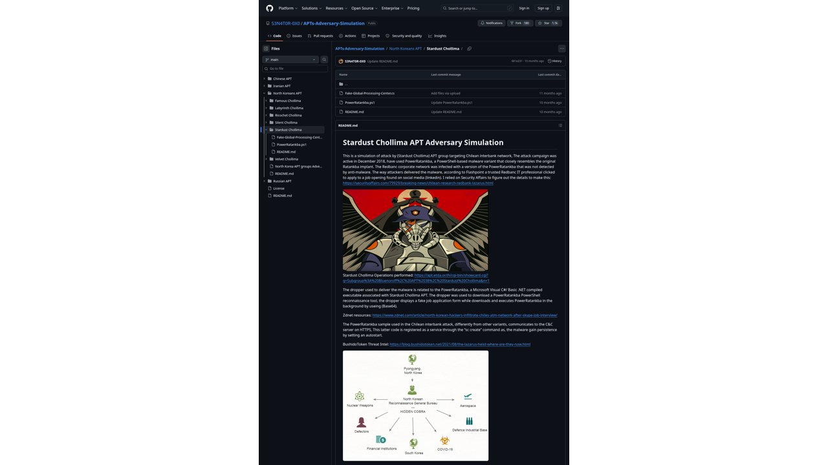Open the Projects tab

click(x=371, y=36)
